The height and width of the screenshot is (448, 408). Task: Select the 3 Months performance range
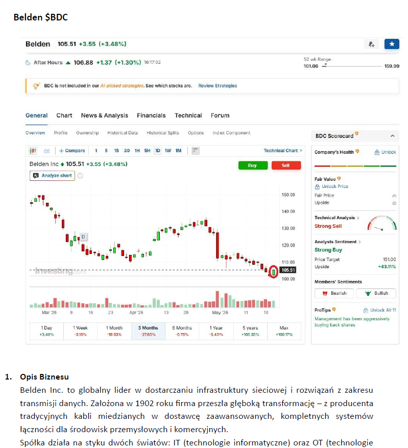(148, 331)
